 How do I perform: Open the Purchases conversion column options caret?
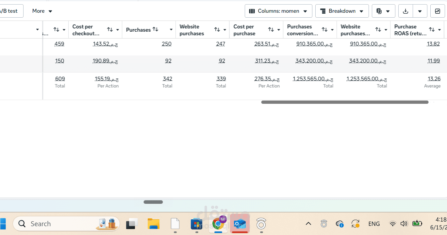[332, 30]
